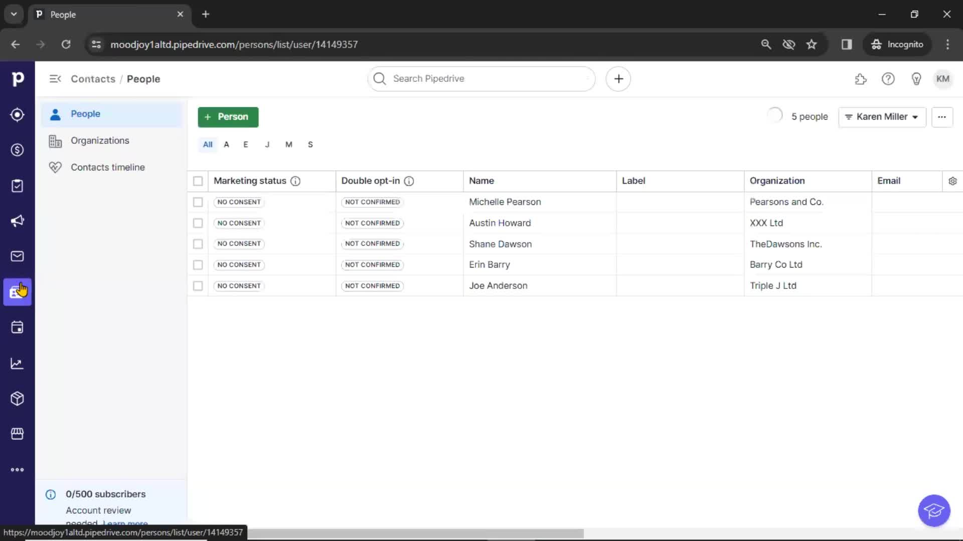
Task: Toggle checkbox for Austin Howard row
Action: pos(197,222)
